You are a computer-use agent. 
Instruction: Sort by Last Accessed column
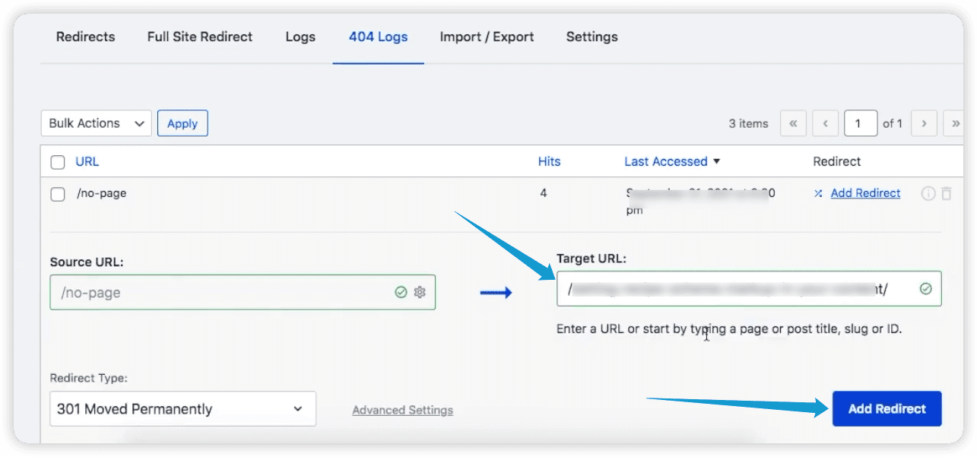pyautogui.click(x=672, y=161)
